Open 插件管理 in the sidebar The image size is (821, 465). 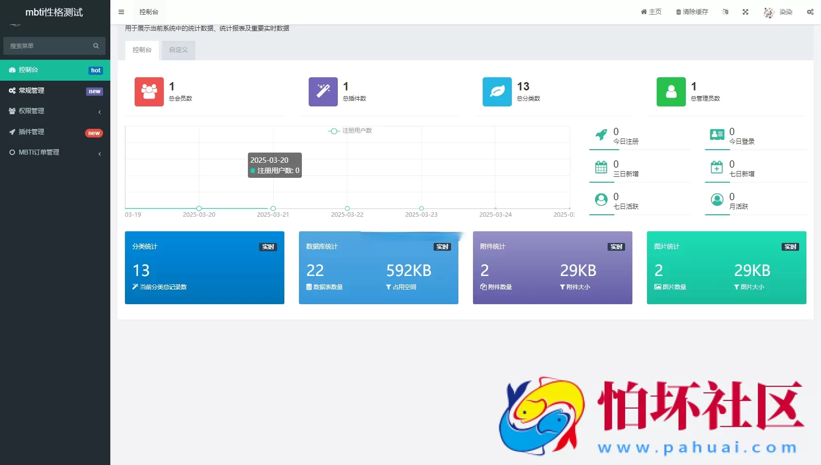click(55, 132)
